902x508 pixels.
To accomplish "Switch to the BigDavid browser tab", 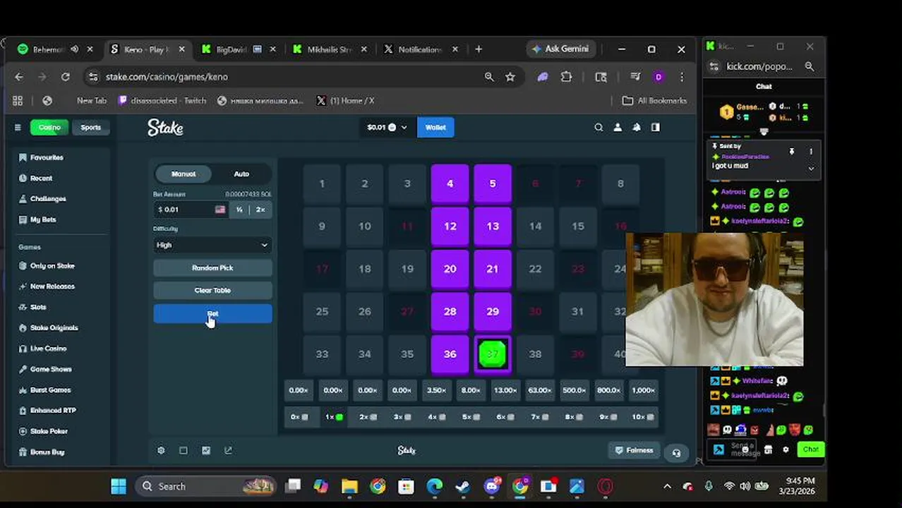I will [238, 49].
